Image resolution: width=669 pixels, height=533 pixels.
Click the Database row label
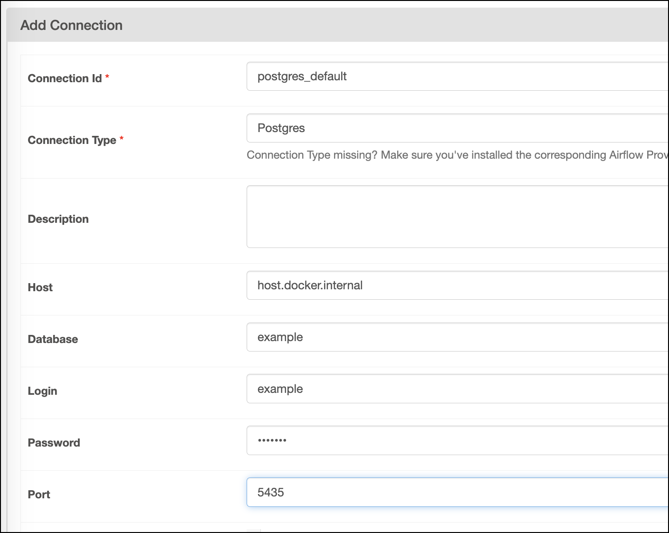click(53, 339)
